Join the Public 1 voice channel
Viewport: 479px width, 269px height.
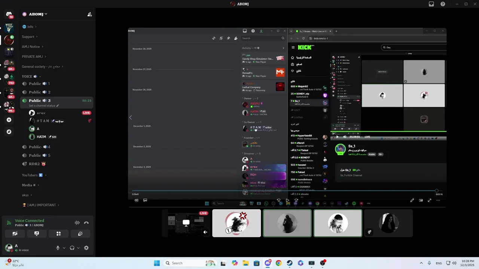[x=56, y=84]
